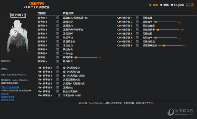Screen dimensions: 197x119
Task: Click the 功能列表 column header
Action: [68, 13]
